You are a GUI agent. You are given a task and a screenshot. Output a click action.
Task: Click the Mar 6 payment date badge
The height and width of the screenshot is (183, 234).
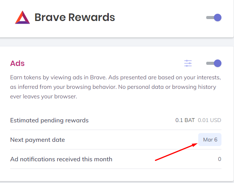tap(210, 140)
